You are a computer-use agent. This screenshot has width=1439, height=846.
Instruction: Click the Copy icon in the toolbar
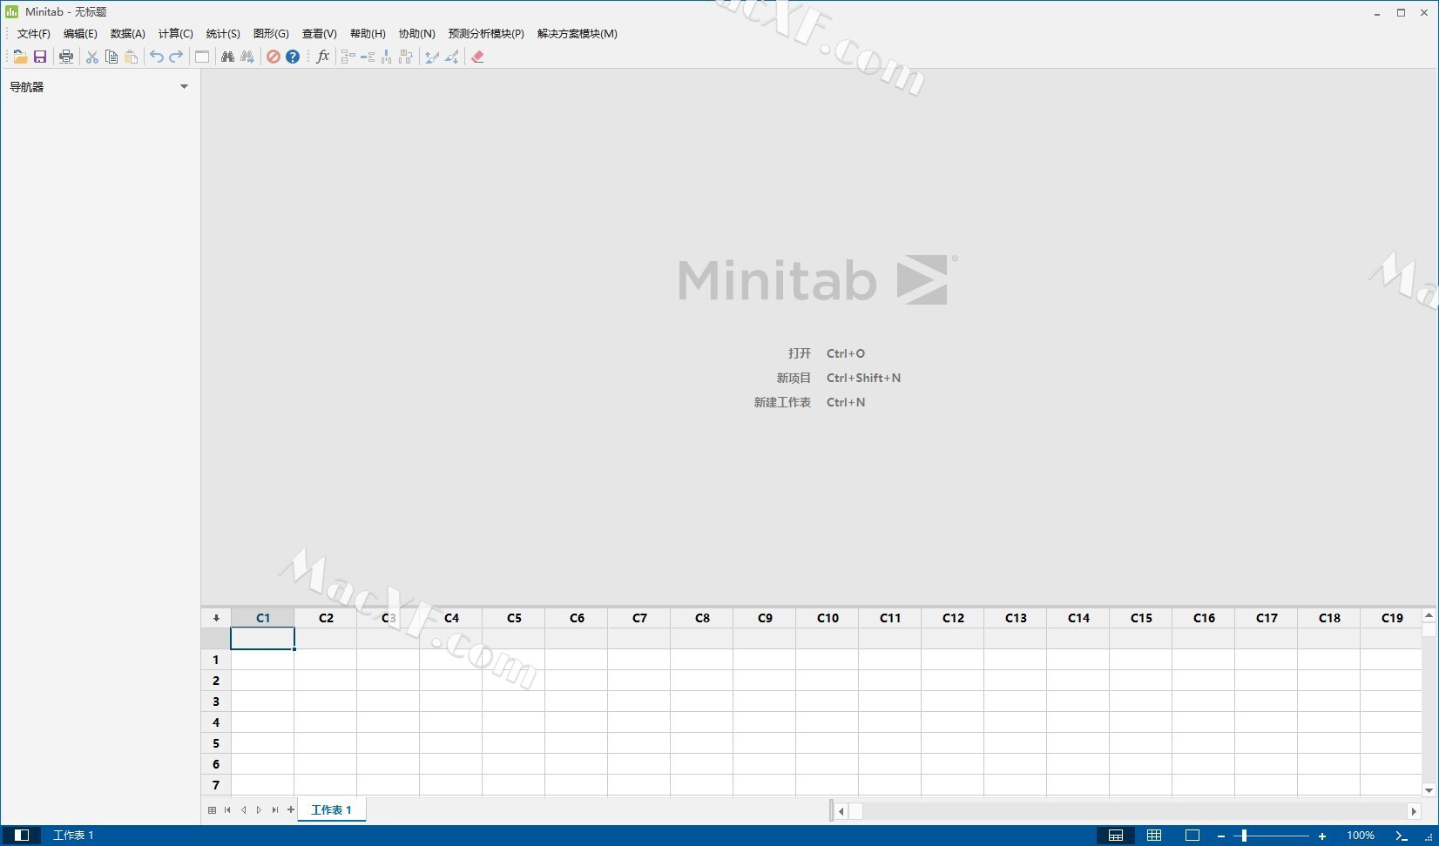[111, 57]
